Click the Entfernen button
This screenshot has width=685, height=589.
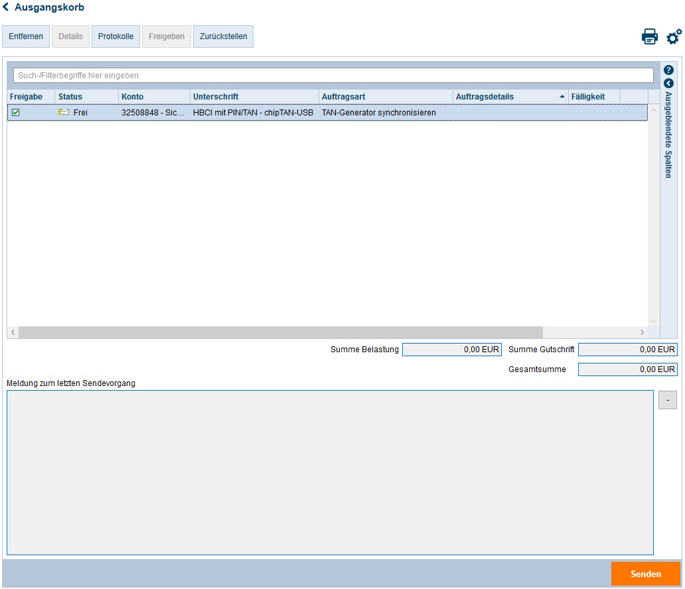tap(26, 36)
